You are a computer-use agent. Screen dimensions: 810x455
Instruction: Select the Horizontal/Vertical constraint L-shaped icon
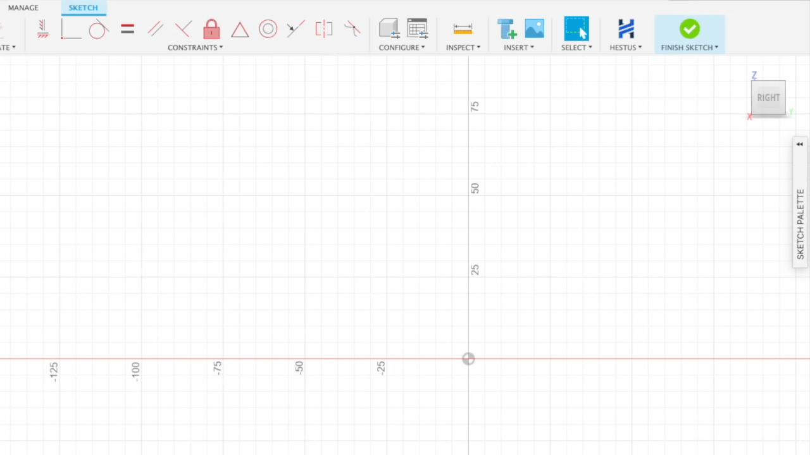click(71, 29)
